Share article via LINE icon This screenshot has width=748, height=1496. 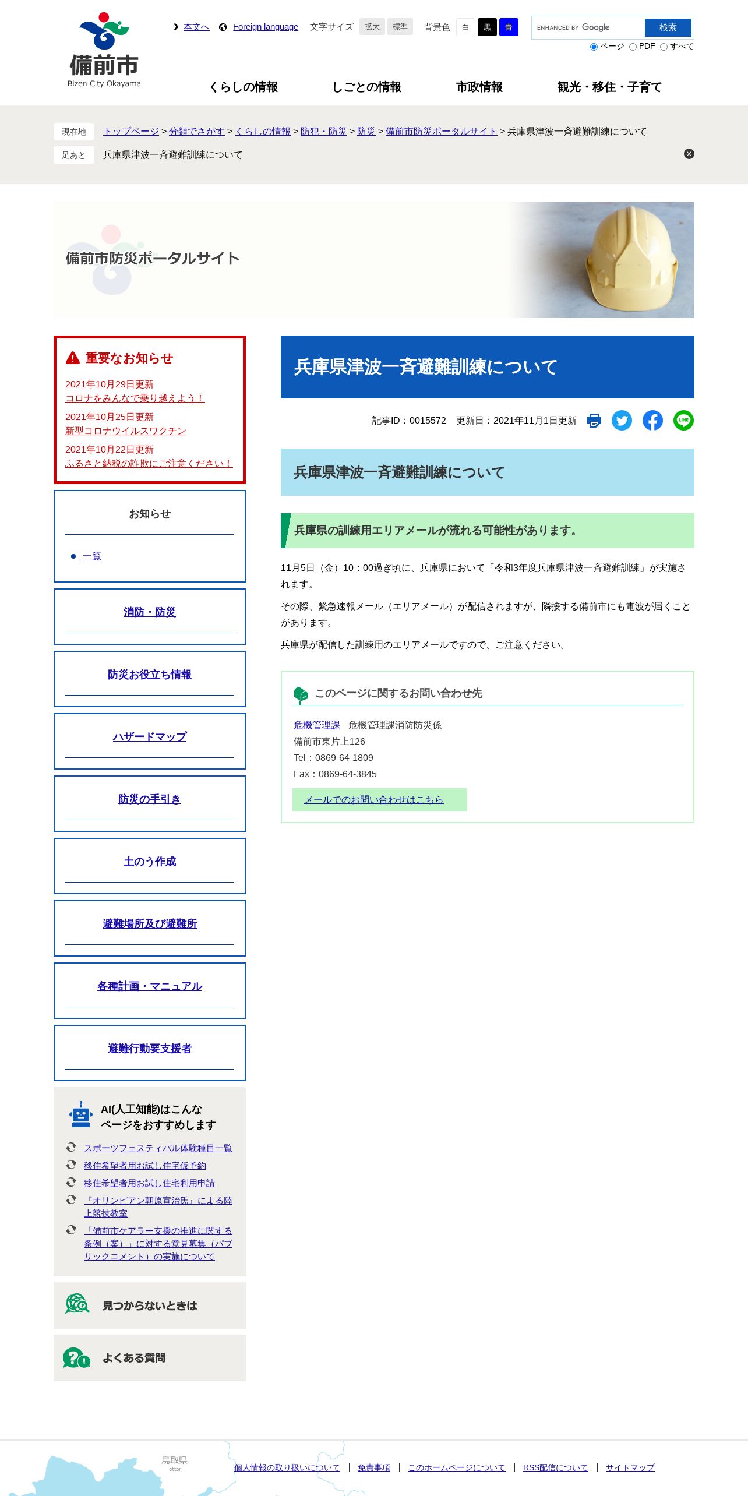pyautogui.click(x=683, y=421)
